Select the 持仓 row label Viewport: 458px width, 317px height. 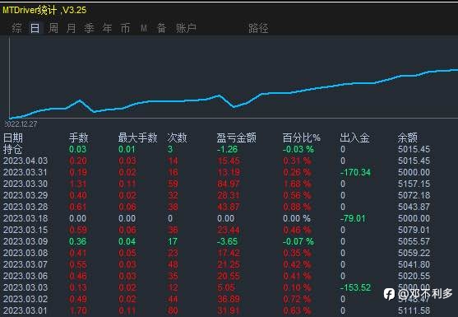[13, 149]
